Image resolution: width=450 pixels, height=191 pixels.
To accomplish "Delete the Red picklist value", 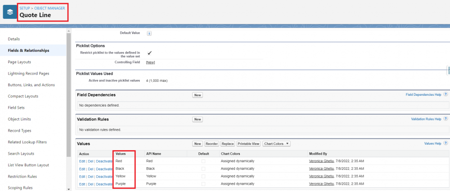I will (x=90, y=161).
